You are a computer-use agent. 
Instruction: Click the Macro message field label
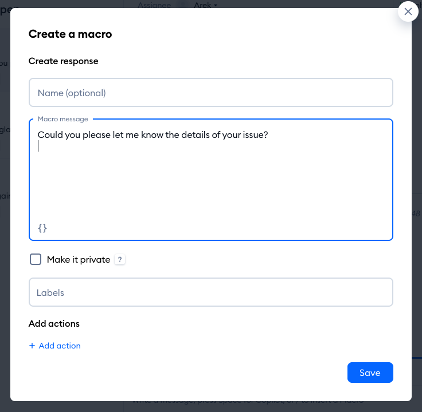(x=63, y=119)
